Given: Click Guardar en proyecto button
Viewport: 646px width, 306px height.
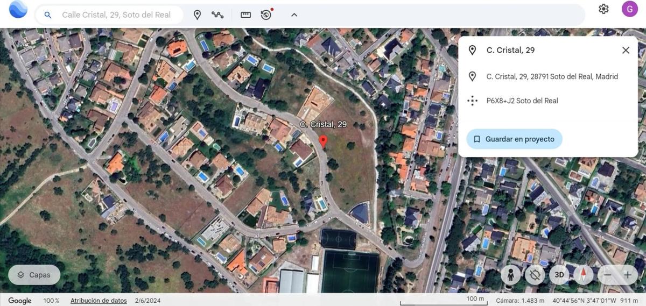Looking at the screenshot, I should pyautogui.click(x=514, y=139).
